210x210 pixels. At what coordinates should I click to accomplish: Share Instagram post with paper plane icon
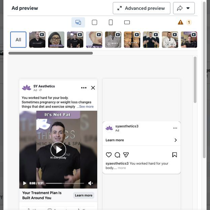(126, 155)
